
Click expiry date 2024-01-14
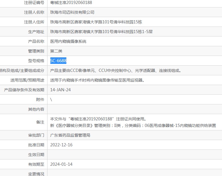coord(61,164)
